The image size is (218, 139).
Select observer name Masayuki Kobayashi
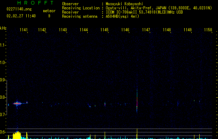[x=124, y=4]
